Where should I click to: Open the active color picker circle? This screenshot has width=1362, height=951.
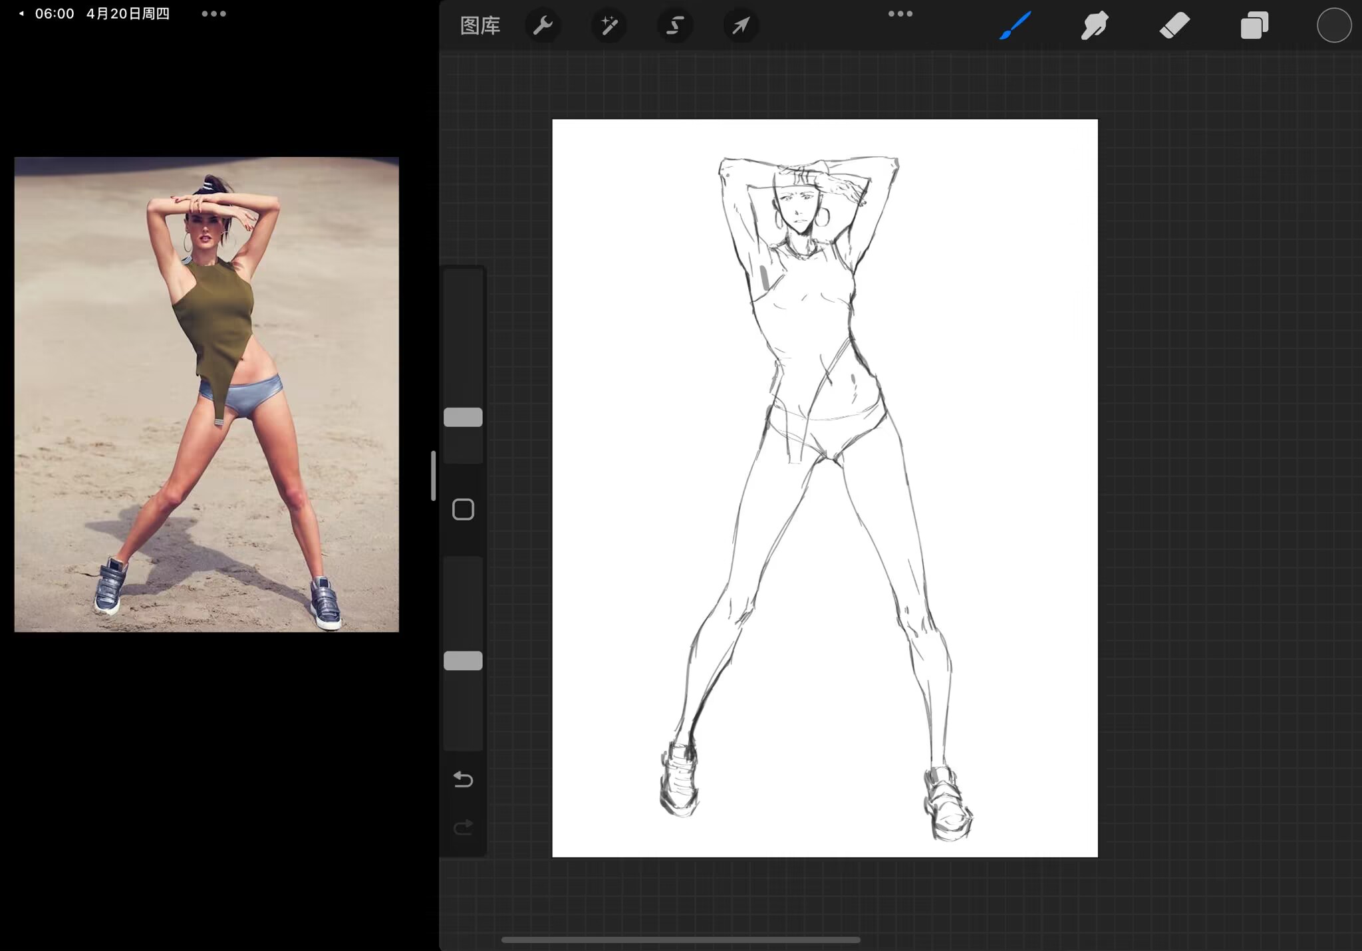[x=1333, y=26]
